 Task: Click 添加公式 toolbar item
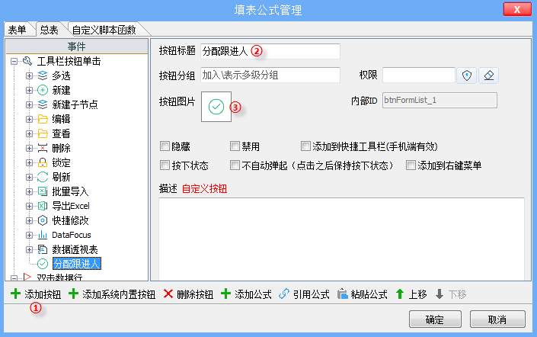point(246,294)
